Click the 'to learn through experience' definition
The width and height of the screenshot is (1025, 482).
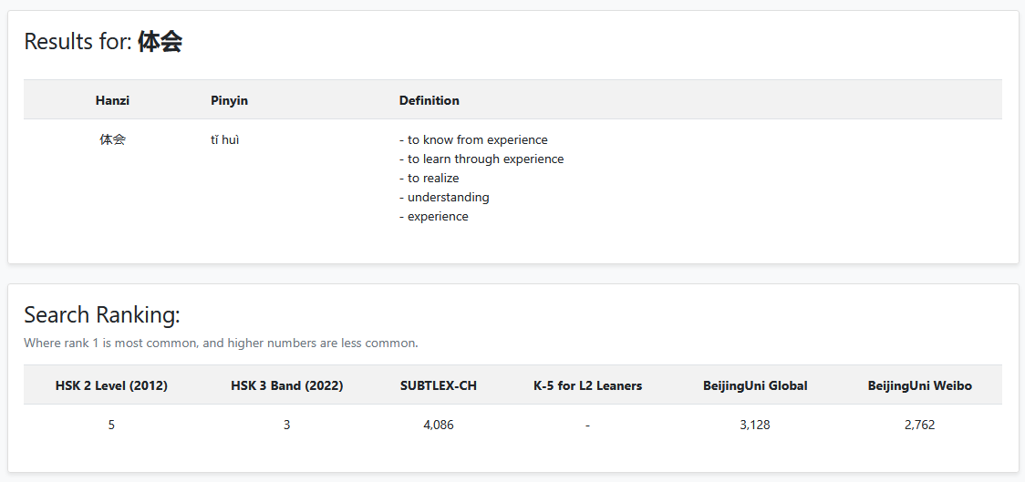481,159
